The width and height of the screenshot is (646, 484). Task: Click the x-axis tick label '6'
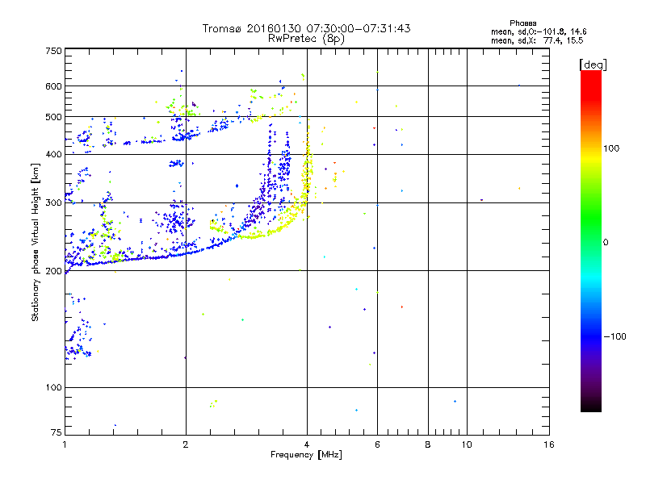377,444
